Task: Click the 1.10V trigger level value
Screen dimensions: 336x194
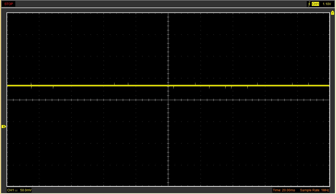Action: (327, 4)
